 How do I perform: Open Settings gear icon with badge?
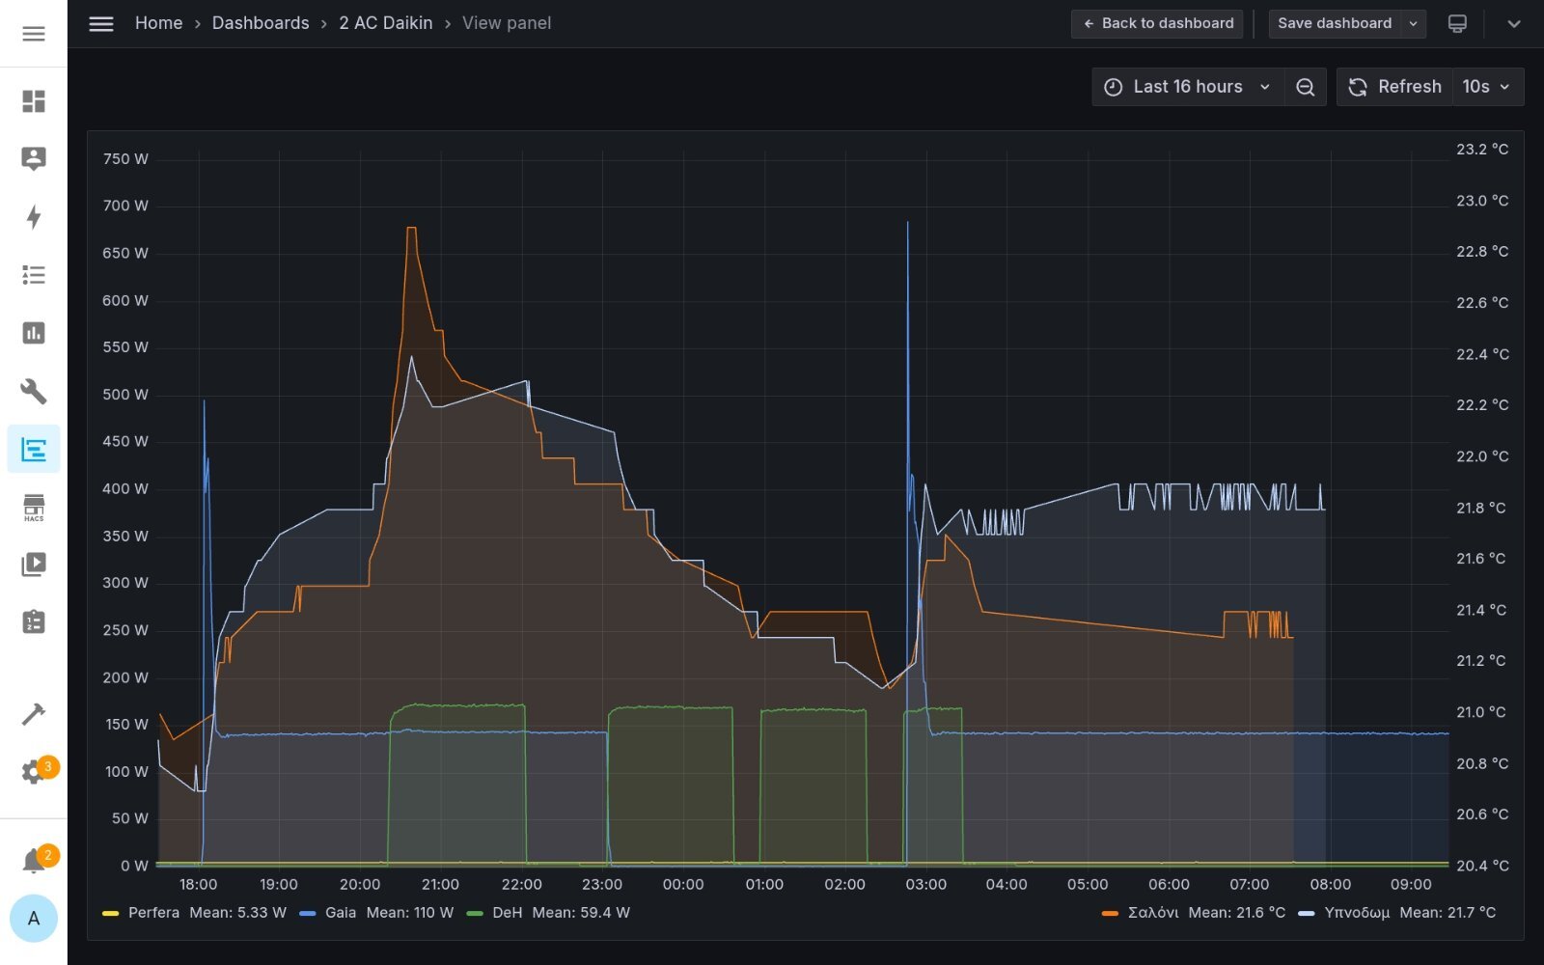point(34,772)
